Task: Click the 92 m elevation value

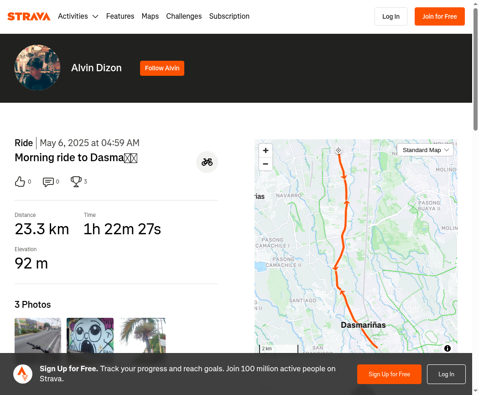Action: click(31, 263)
